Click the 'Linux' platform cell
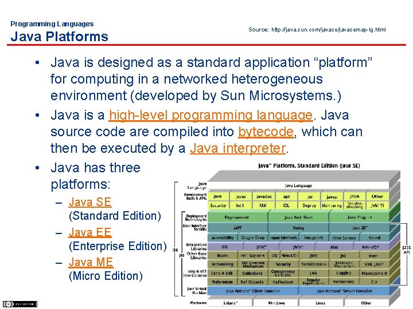 321,303
